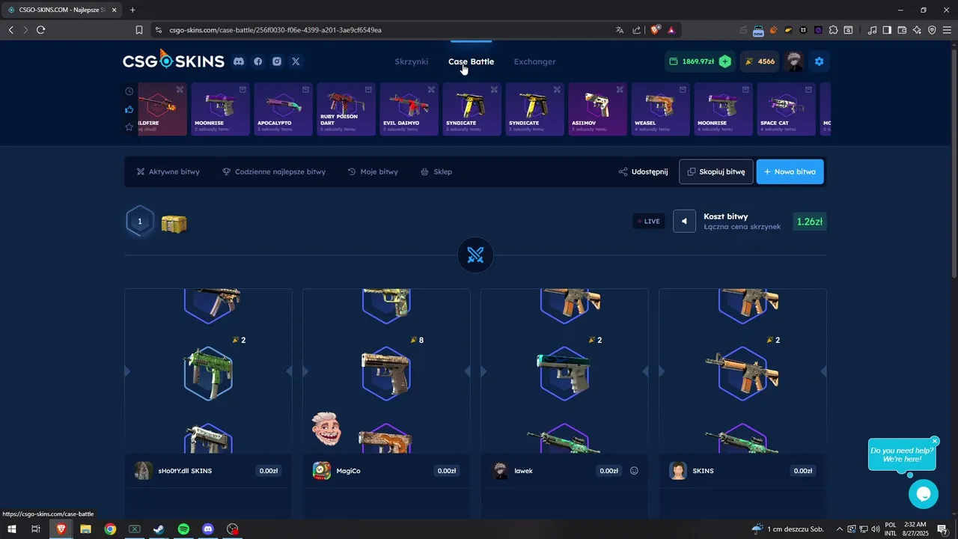This screenshot has height=539, width=958.
Task: Open Brave VPN shield icon
Action: [932, 30]
